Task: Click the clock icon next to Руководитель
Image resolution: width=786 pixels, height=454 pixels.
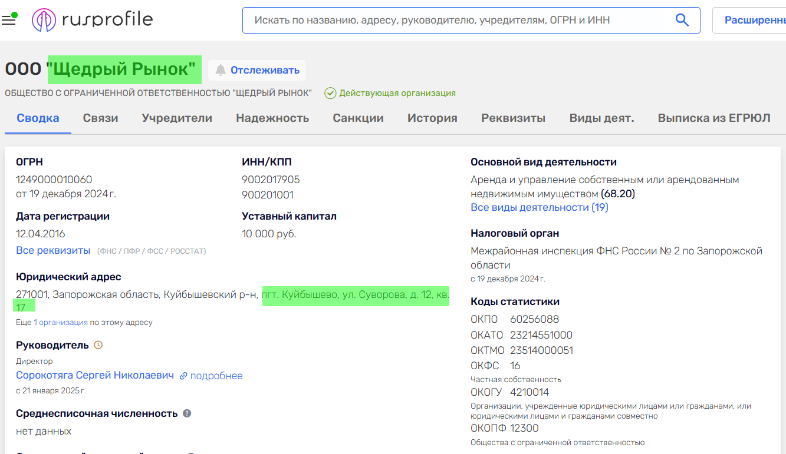Action: click(98, 345)
